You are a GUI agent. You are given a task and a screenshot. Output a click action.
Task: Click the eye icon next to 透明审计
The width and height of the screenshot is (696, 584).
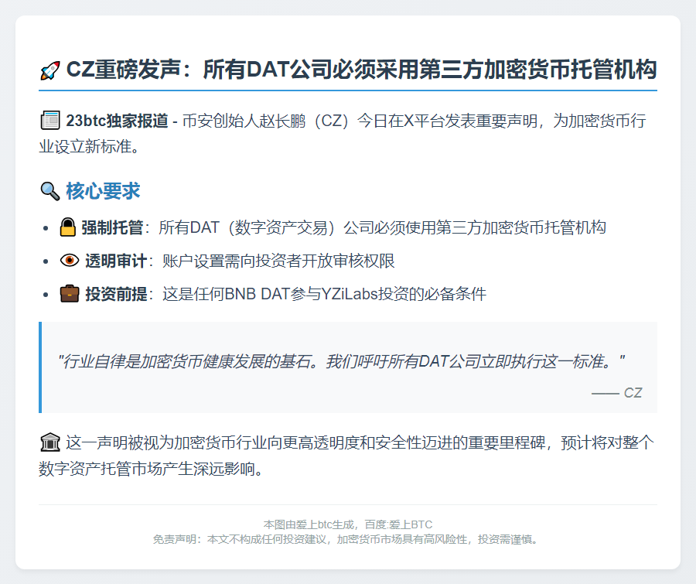click(70, 261)
